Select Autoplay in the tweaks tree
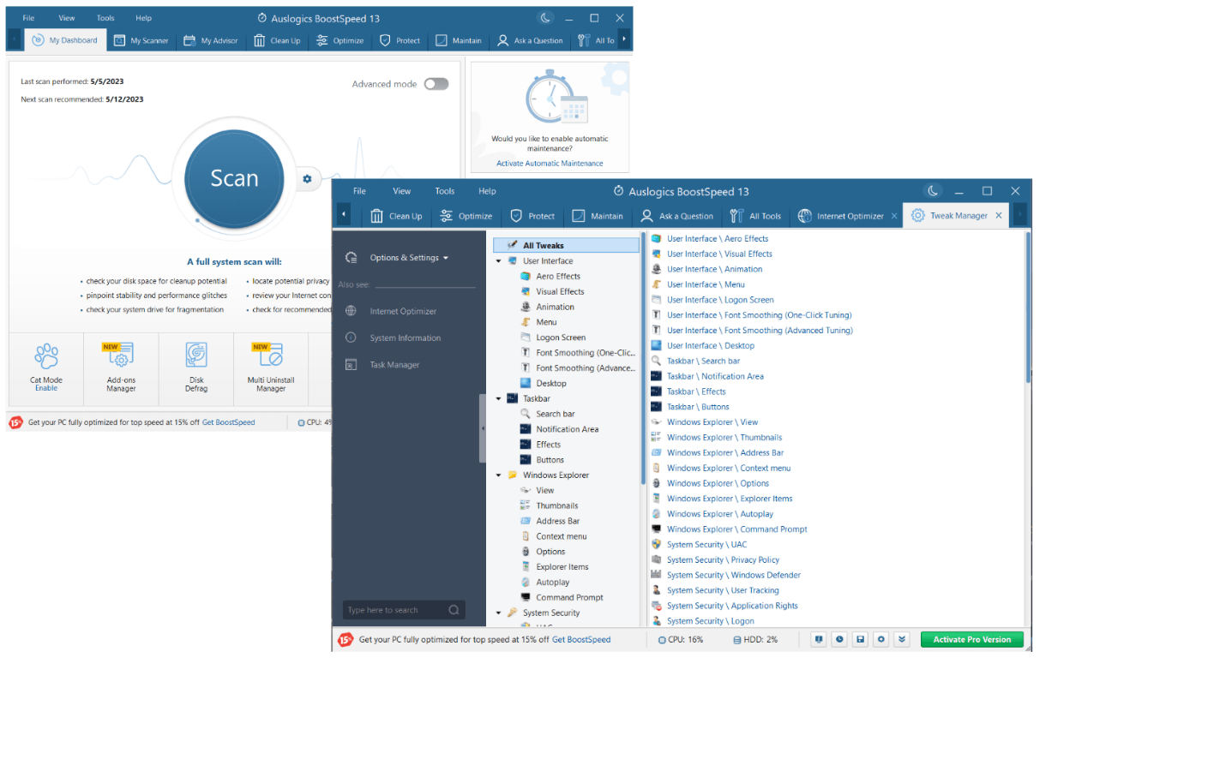This screenshot has width=1226, height=783. click(x=553, y=582)
